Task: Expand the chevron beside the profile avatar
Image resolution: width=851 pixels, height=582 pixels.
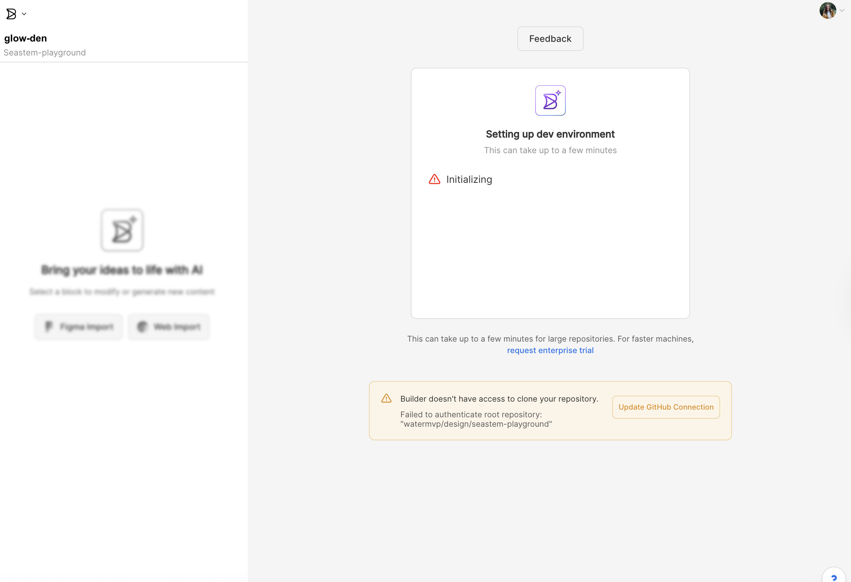Action: (x=842, y=10)
